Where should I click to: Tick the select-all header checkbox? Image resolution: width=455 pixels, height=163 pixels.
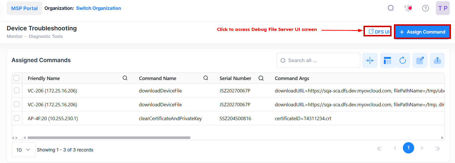tap(17, 78)
